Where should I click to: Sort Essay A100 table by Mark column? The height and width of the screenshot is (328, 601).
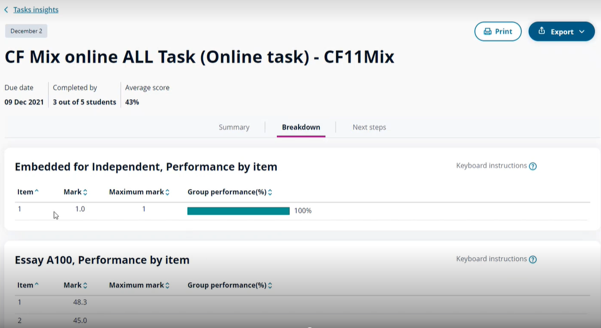tap(75, 285)
